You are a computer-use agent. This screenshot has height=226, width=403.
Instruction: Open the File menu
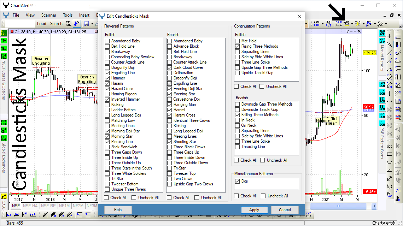[16, 15]
